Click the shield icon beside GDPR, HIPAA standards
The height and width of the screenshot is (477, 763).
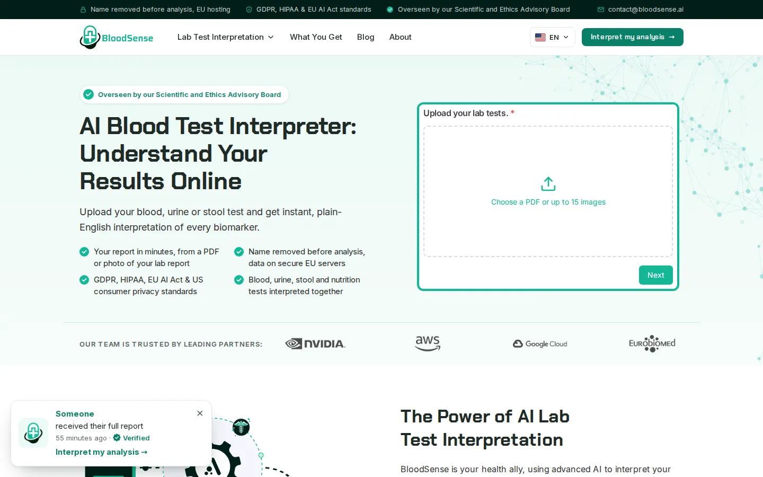[x=249, y=10]
